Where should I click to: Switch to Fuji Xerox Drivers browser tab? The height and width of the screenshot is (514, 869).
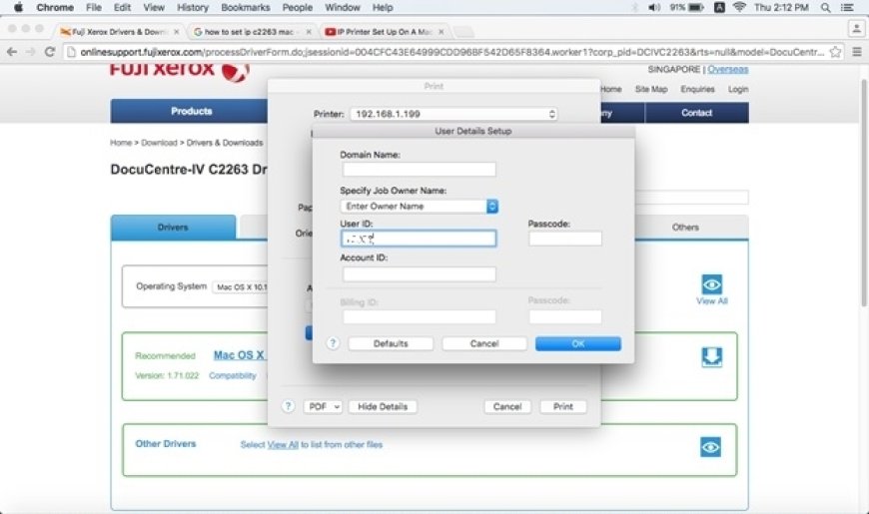click(x=118, y=32)
